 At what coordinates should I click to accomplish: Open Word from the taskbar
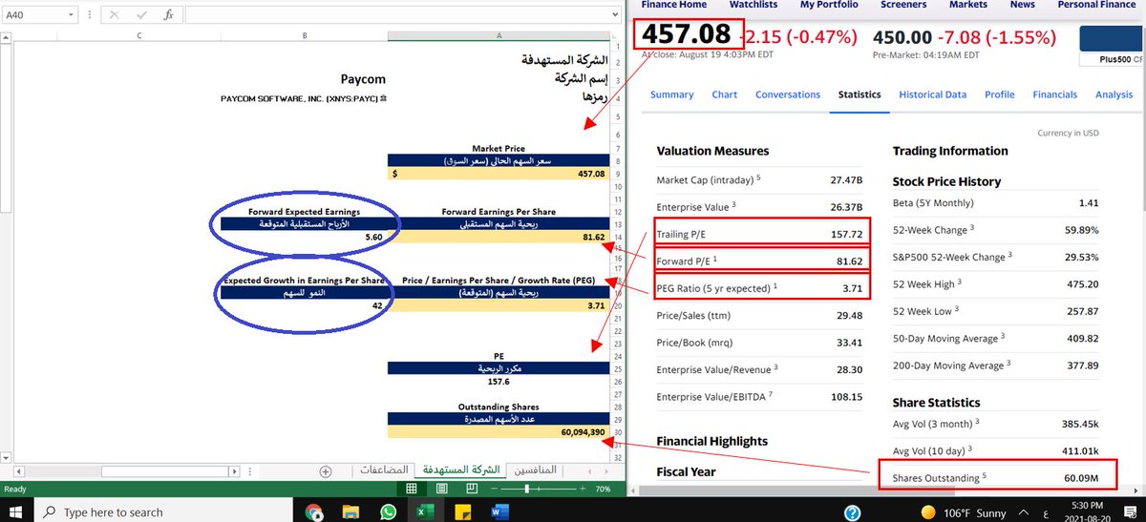coord(500,512)
